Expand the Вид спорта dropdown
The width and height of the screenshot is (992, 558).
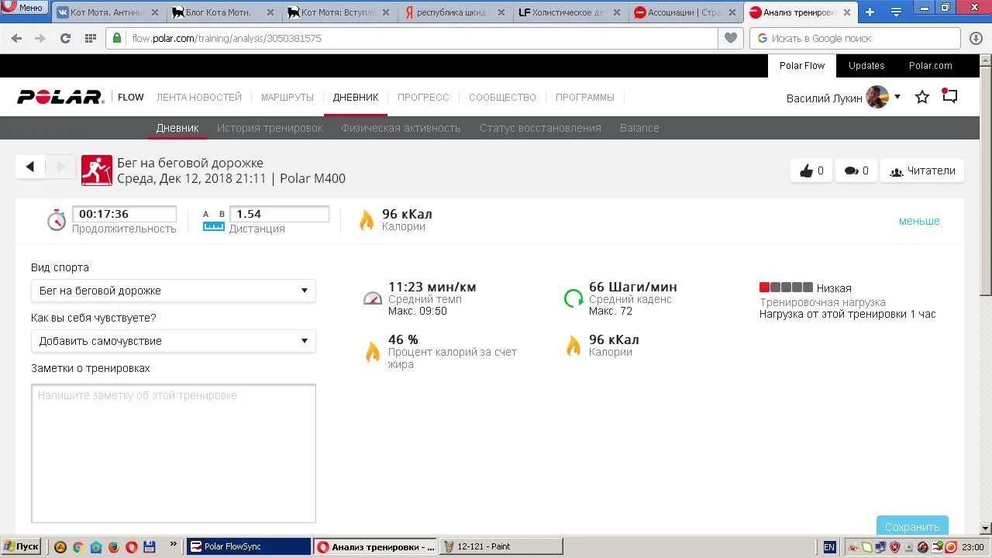click(173, 291)
